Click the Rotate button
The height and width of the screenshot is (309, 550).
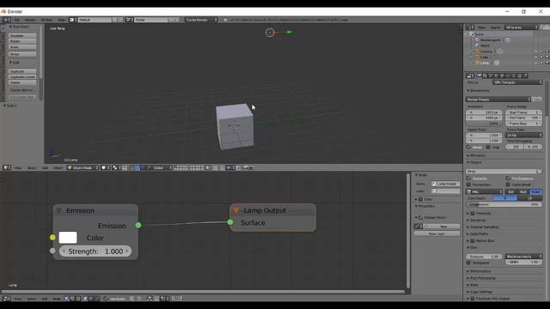(22, 41)
